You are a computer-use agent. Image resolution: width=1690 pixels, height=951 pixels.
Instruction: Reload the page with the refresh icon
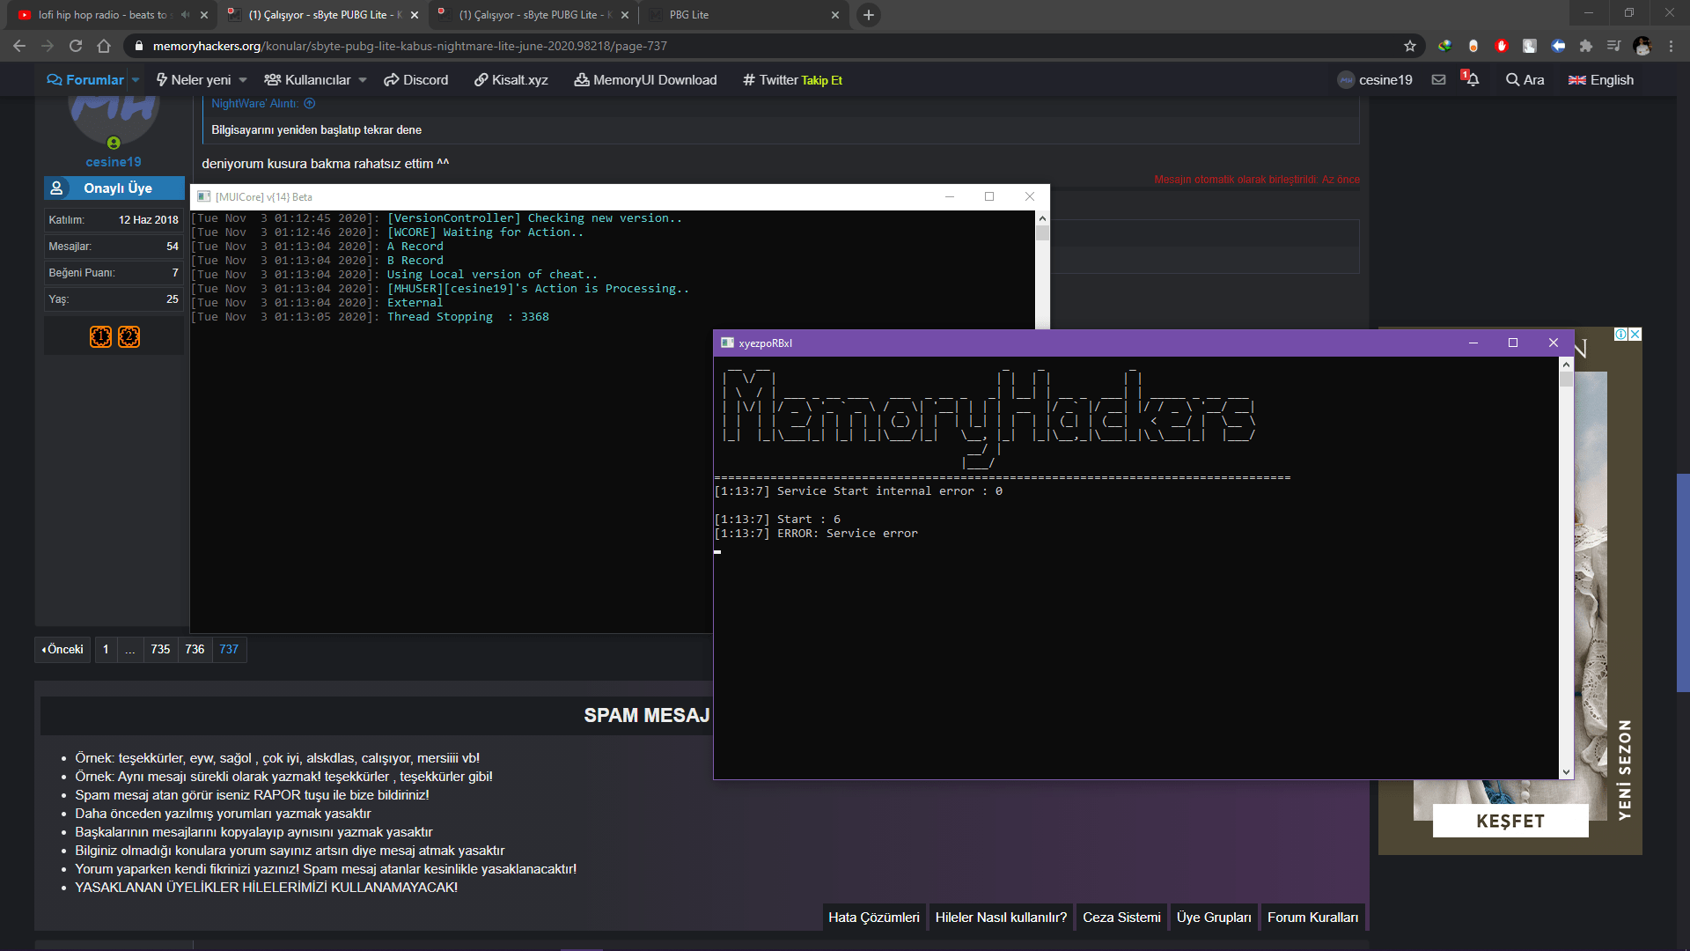tap(76, 46)
